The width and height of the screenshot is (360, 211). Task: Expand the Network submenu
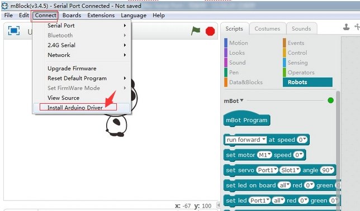point(82,55)
